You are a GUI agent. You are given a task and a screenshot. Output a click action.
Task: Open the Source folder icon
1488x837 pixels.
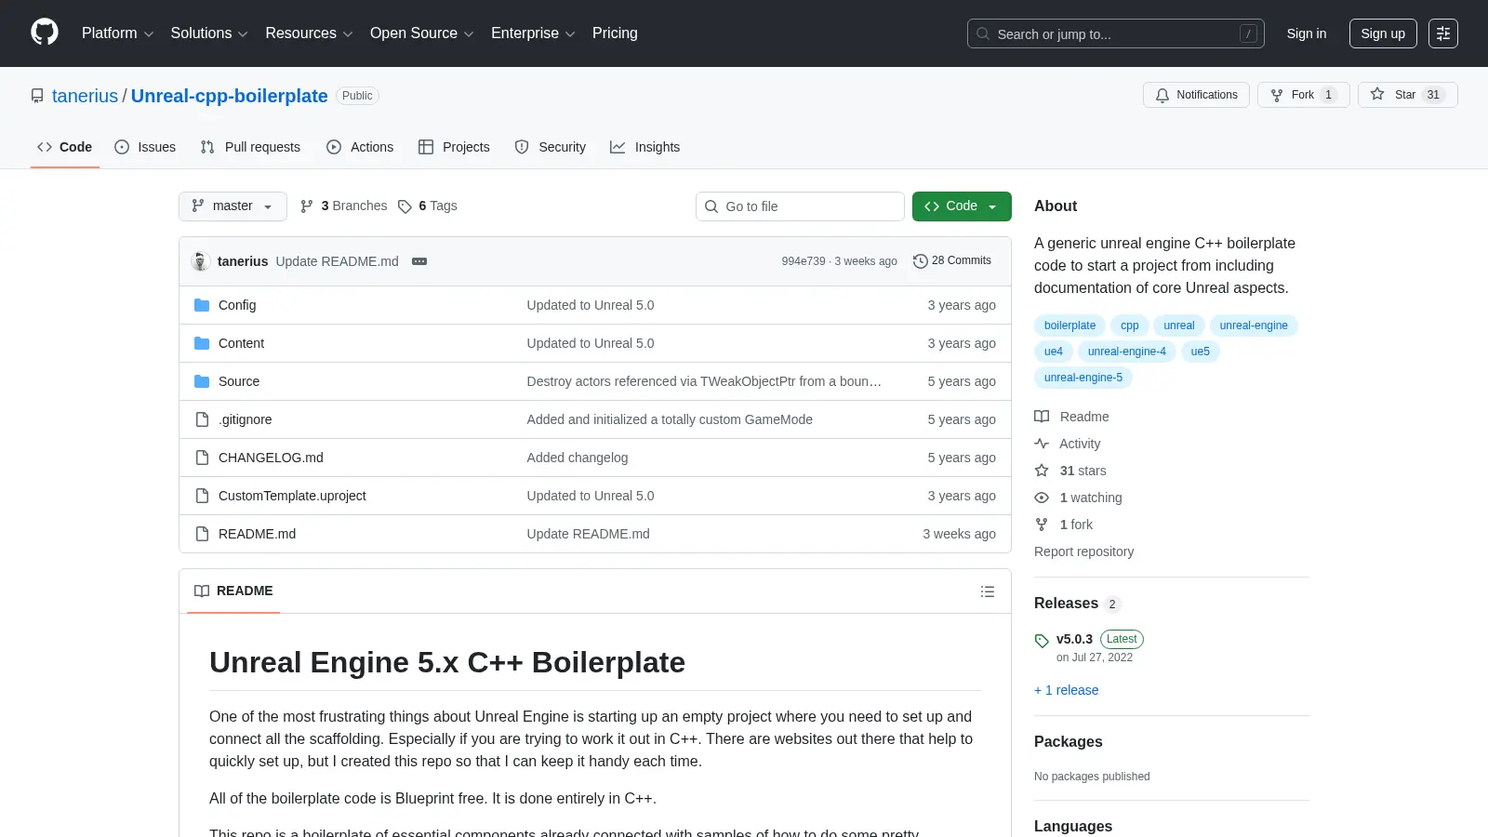[x=202, y=381]
